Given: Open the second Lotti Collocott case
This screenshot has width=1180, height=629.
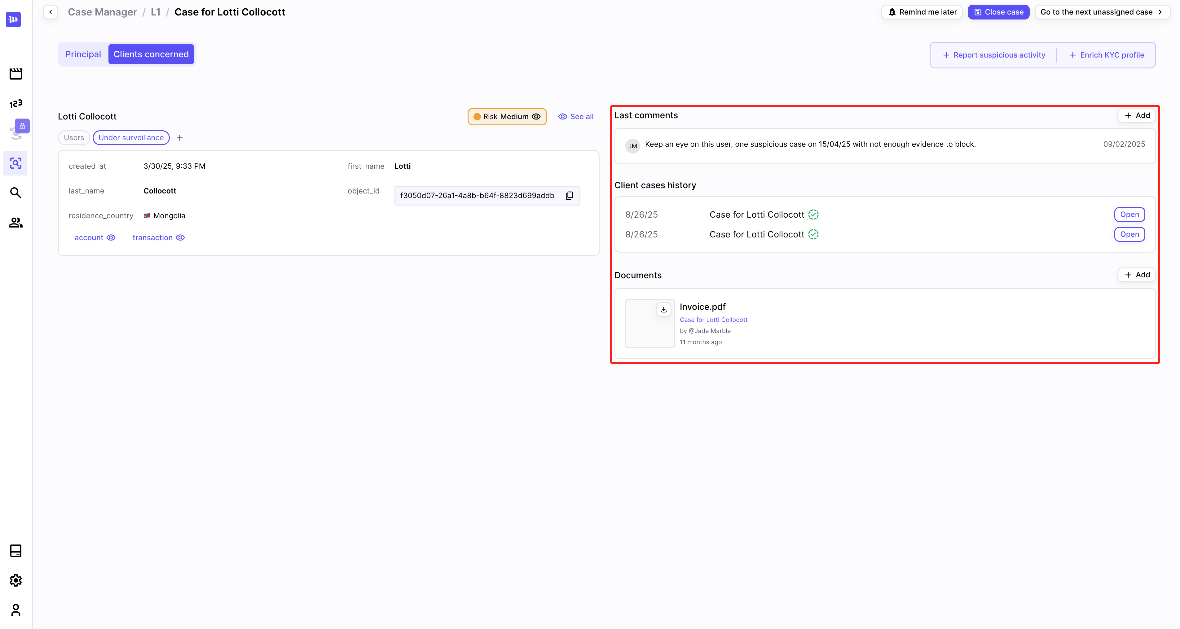Looking at the screenshot, I should pos(1129,234).
